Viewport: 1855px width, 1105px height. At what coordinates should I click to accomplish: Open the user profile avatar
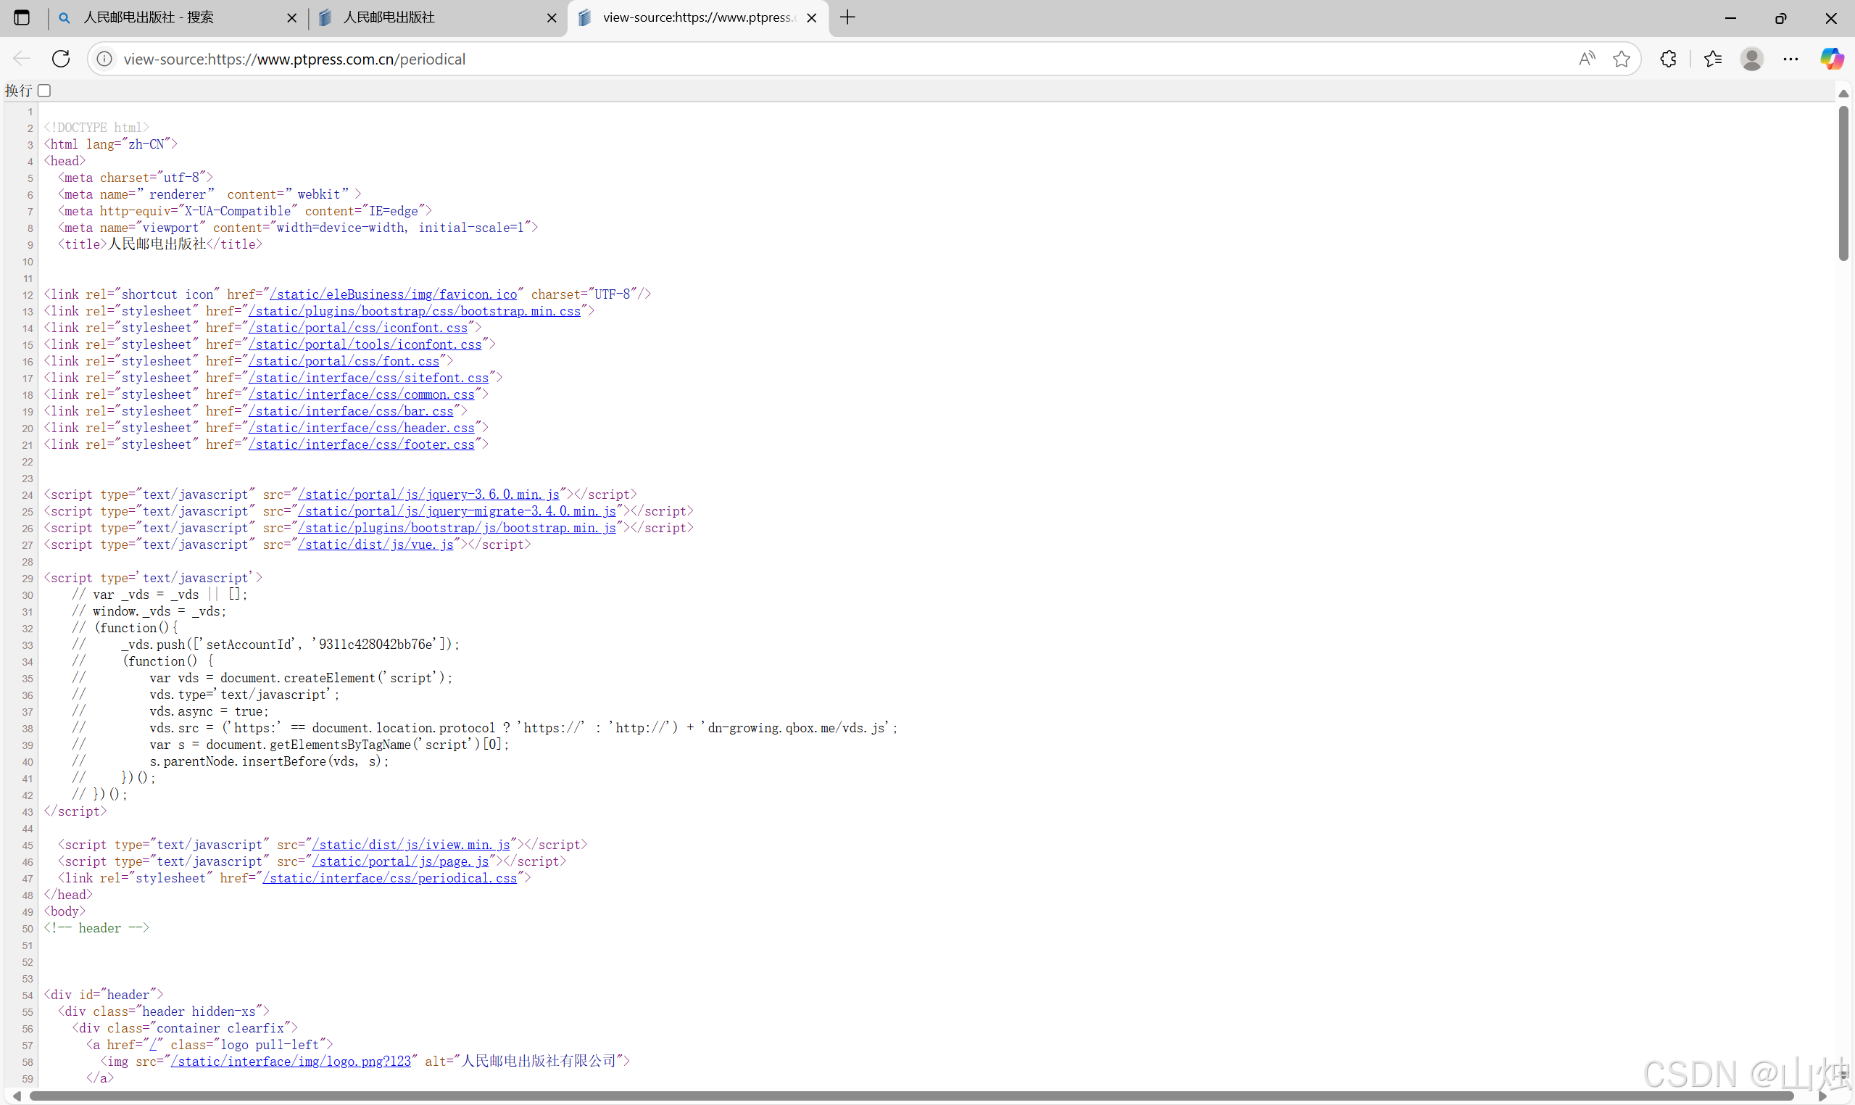coord(1751,59)
